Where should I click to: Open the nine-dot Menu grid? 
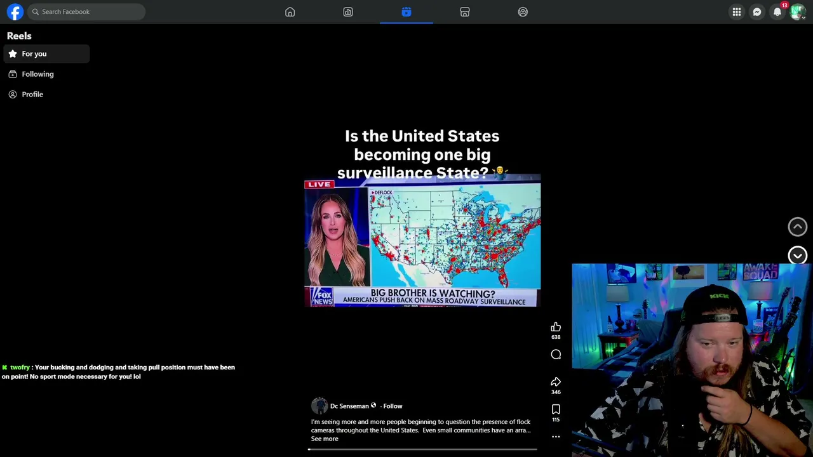pyautogui.click(x=737, y=12)
